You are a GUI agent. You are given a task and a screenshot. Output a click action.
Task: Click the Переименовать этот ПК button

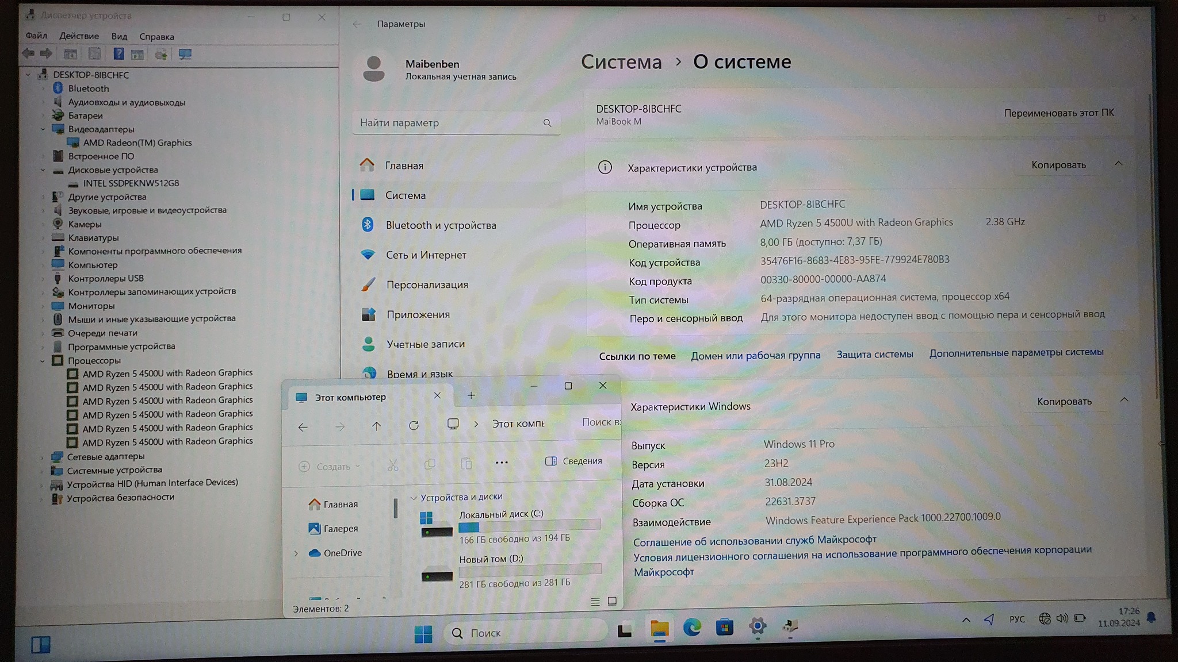click(x=1058, y=113)
